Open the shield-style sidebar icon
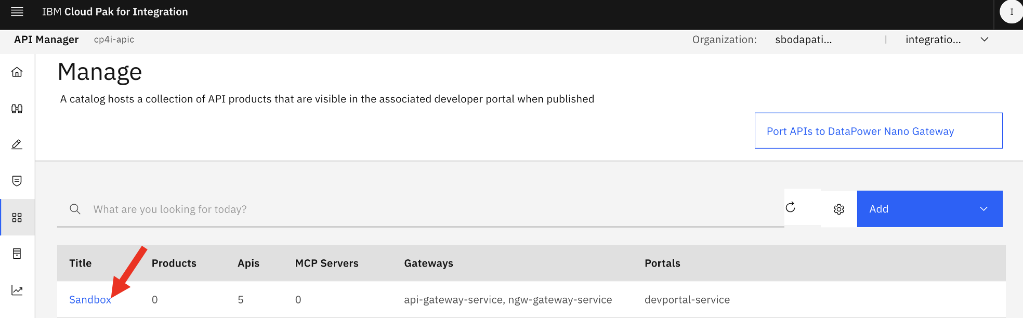1023x318 pixels. [x=17, y=181]
